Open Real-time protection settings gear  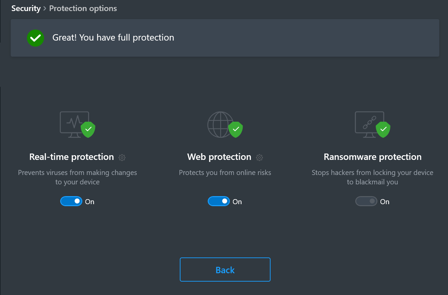(x=122, y=158)
